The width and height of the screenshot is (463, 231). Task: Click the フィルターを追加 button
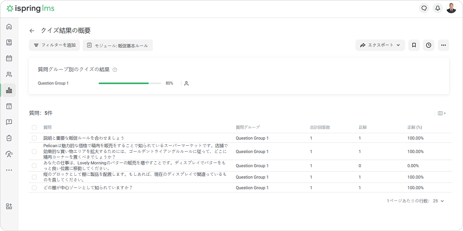tap(55, 45)
